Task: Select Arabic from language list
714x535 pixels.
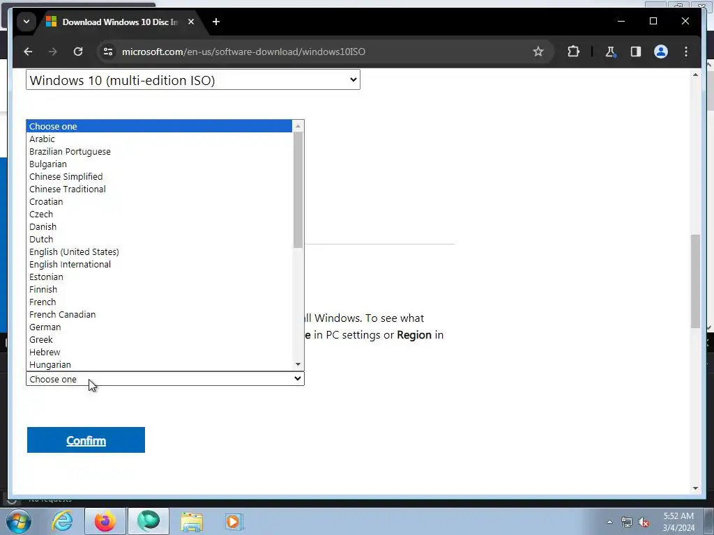Action: (x=159, y=139)
